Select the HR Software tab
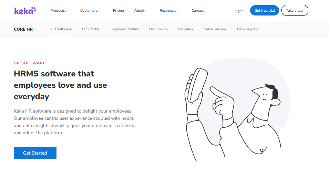This screenshot has height=179, width=329. 61,29
